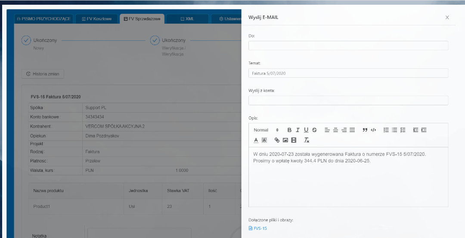Screen dimensions: 465x238
Task: Toggle underline formatting in the editor
Action: [x=306, y=130]
